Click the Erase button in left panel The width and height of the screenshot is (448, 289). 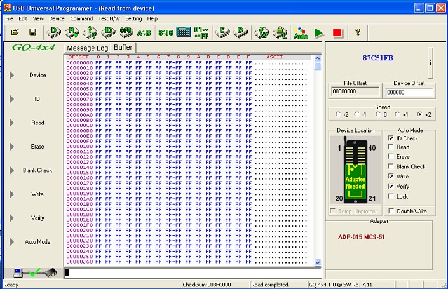(37, 146)
